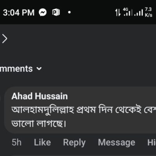The width and height of the screenshot is (156, 156).
Task: Tap the first line of the Bengali comment
Action: pyautogui.click(x=84, y=110)
